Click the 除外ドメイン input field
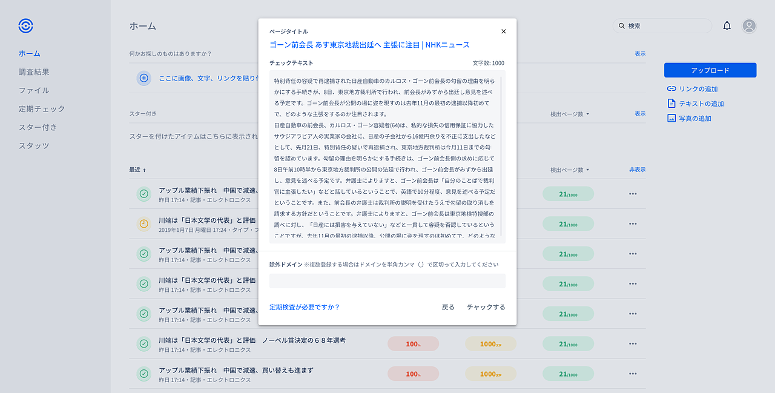The height and width of the screenshot is (393, 775). pyautogui.click(x=387, y=281)
